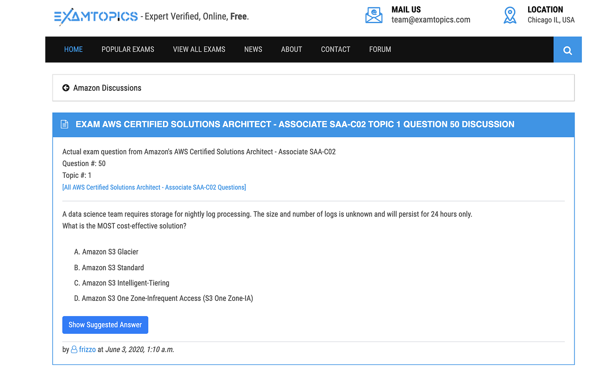Open NEWS menu item

click(x=253, y=49)
